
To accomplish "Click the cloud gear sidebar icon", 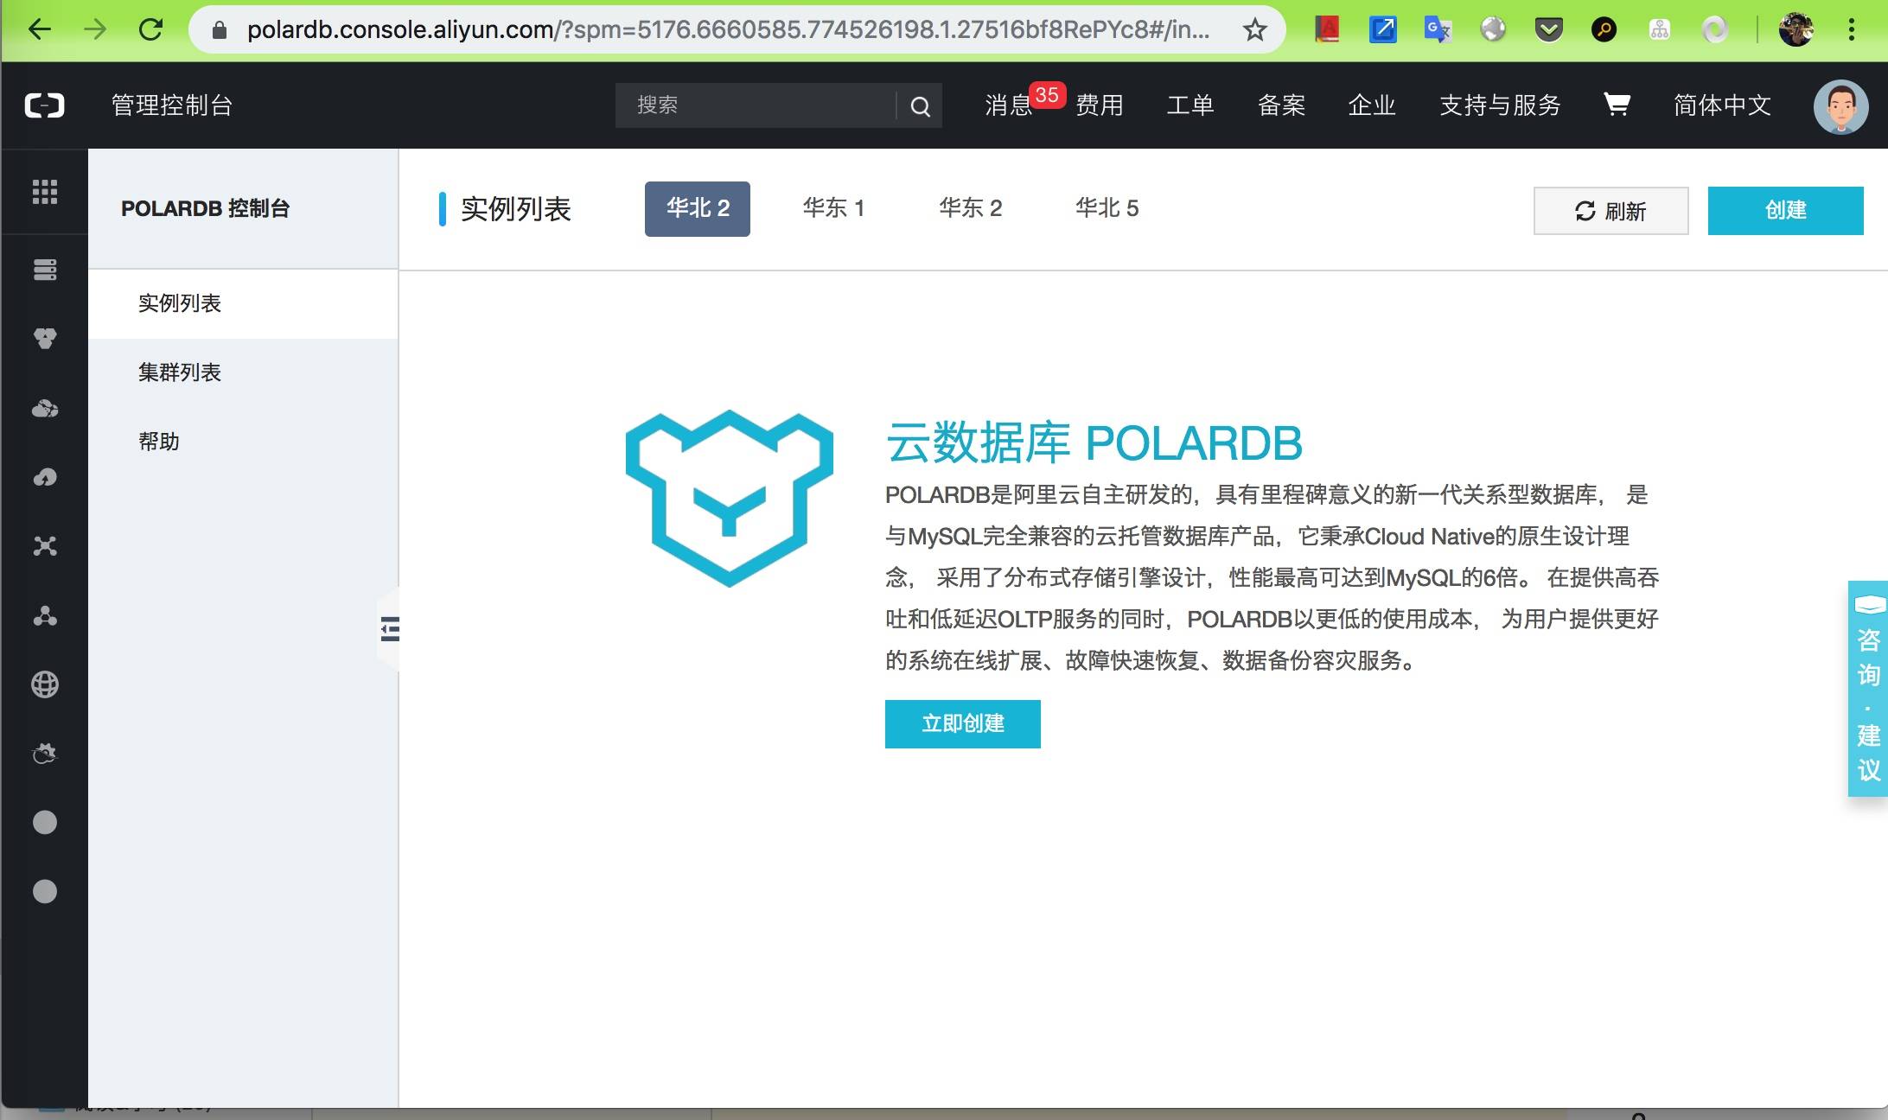I will 45,754.
